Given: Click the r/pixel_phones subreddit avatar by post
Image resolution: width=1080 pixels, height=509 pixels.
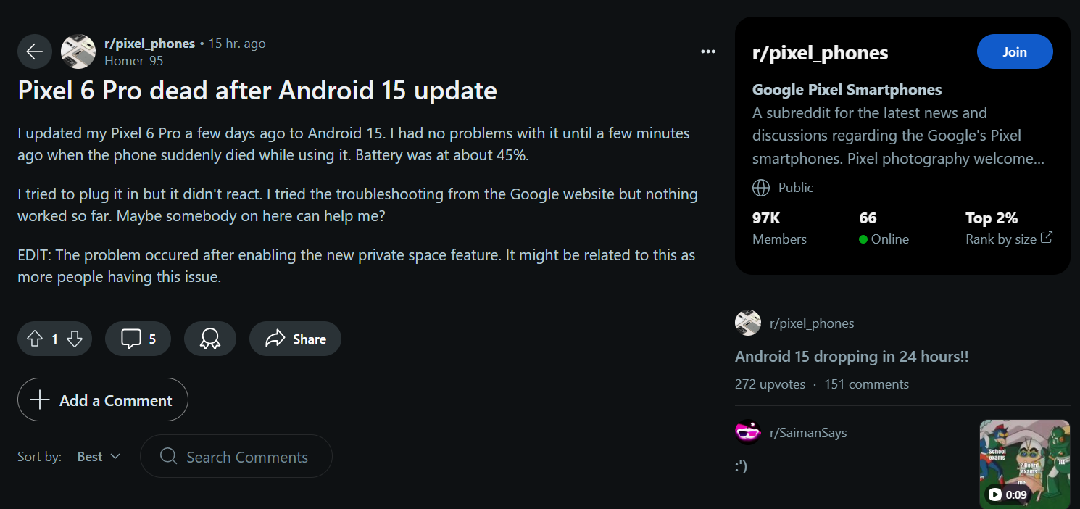Looking at the screenshot, I should coord(78,51).
